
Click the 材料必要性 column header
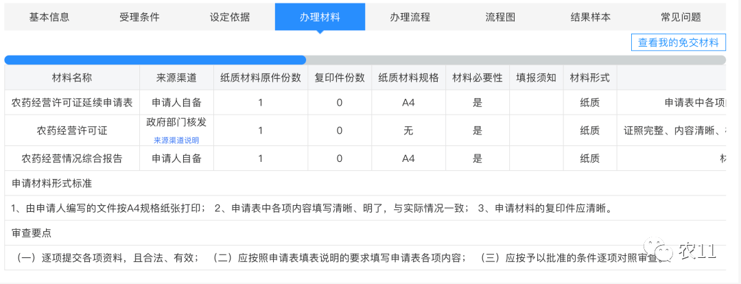478,78
